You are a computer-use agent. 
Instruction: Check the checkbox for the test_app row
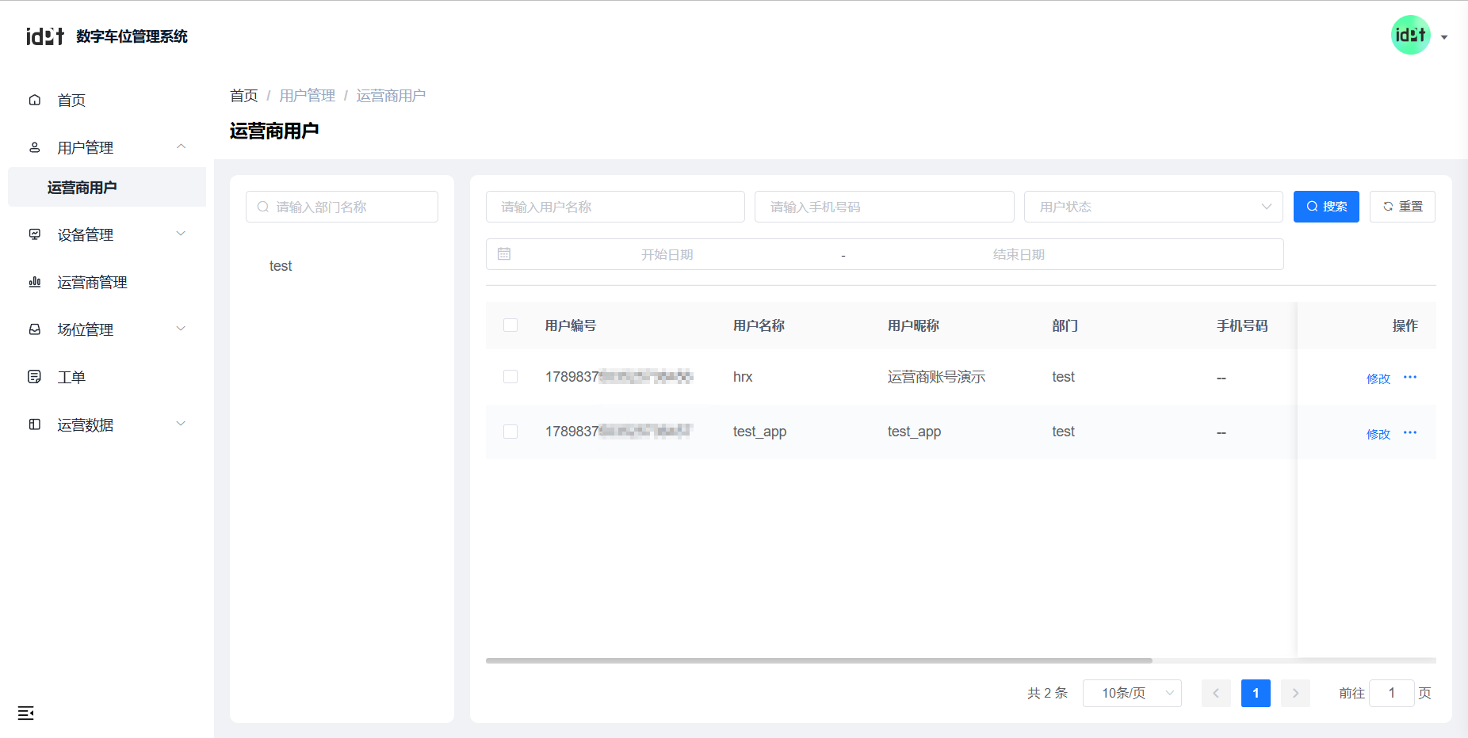pos(510,432)
